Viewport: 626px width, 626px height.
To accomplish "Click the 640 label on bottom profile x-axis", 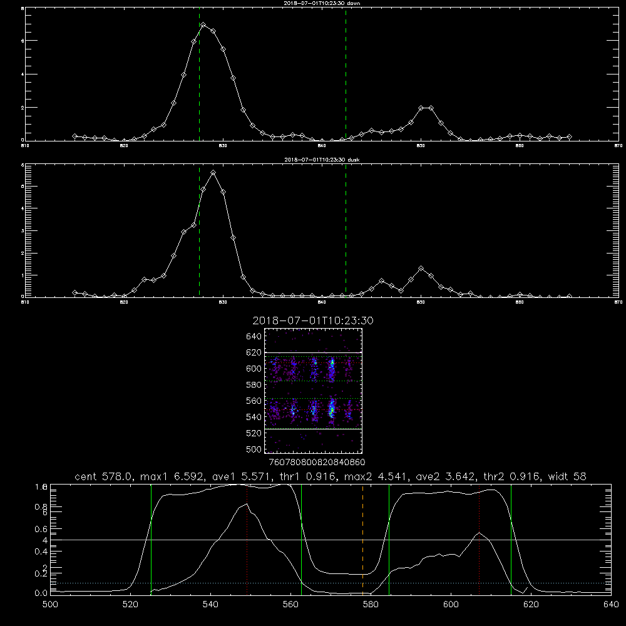I will [611, 605].
